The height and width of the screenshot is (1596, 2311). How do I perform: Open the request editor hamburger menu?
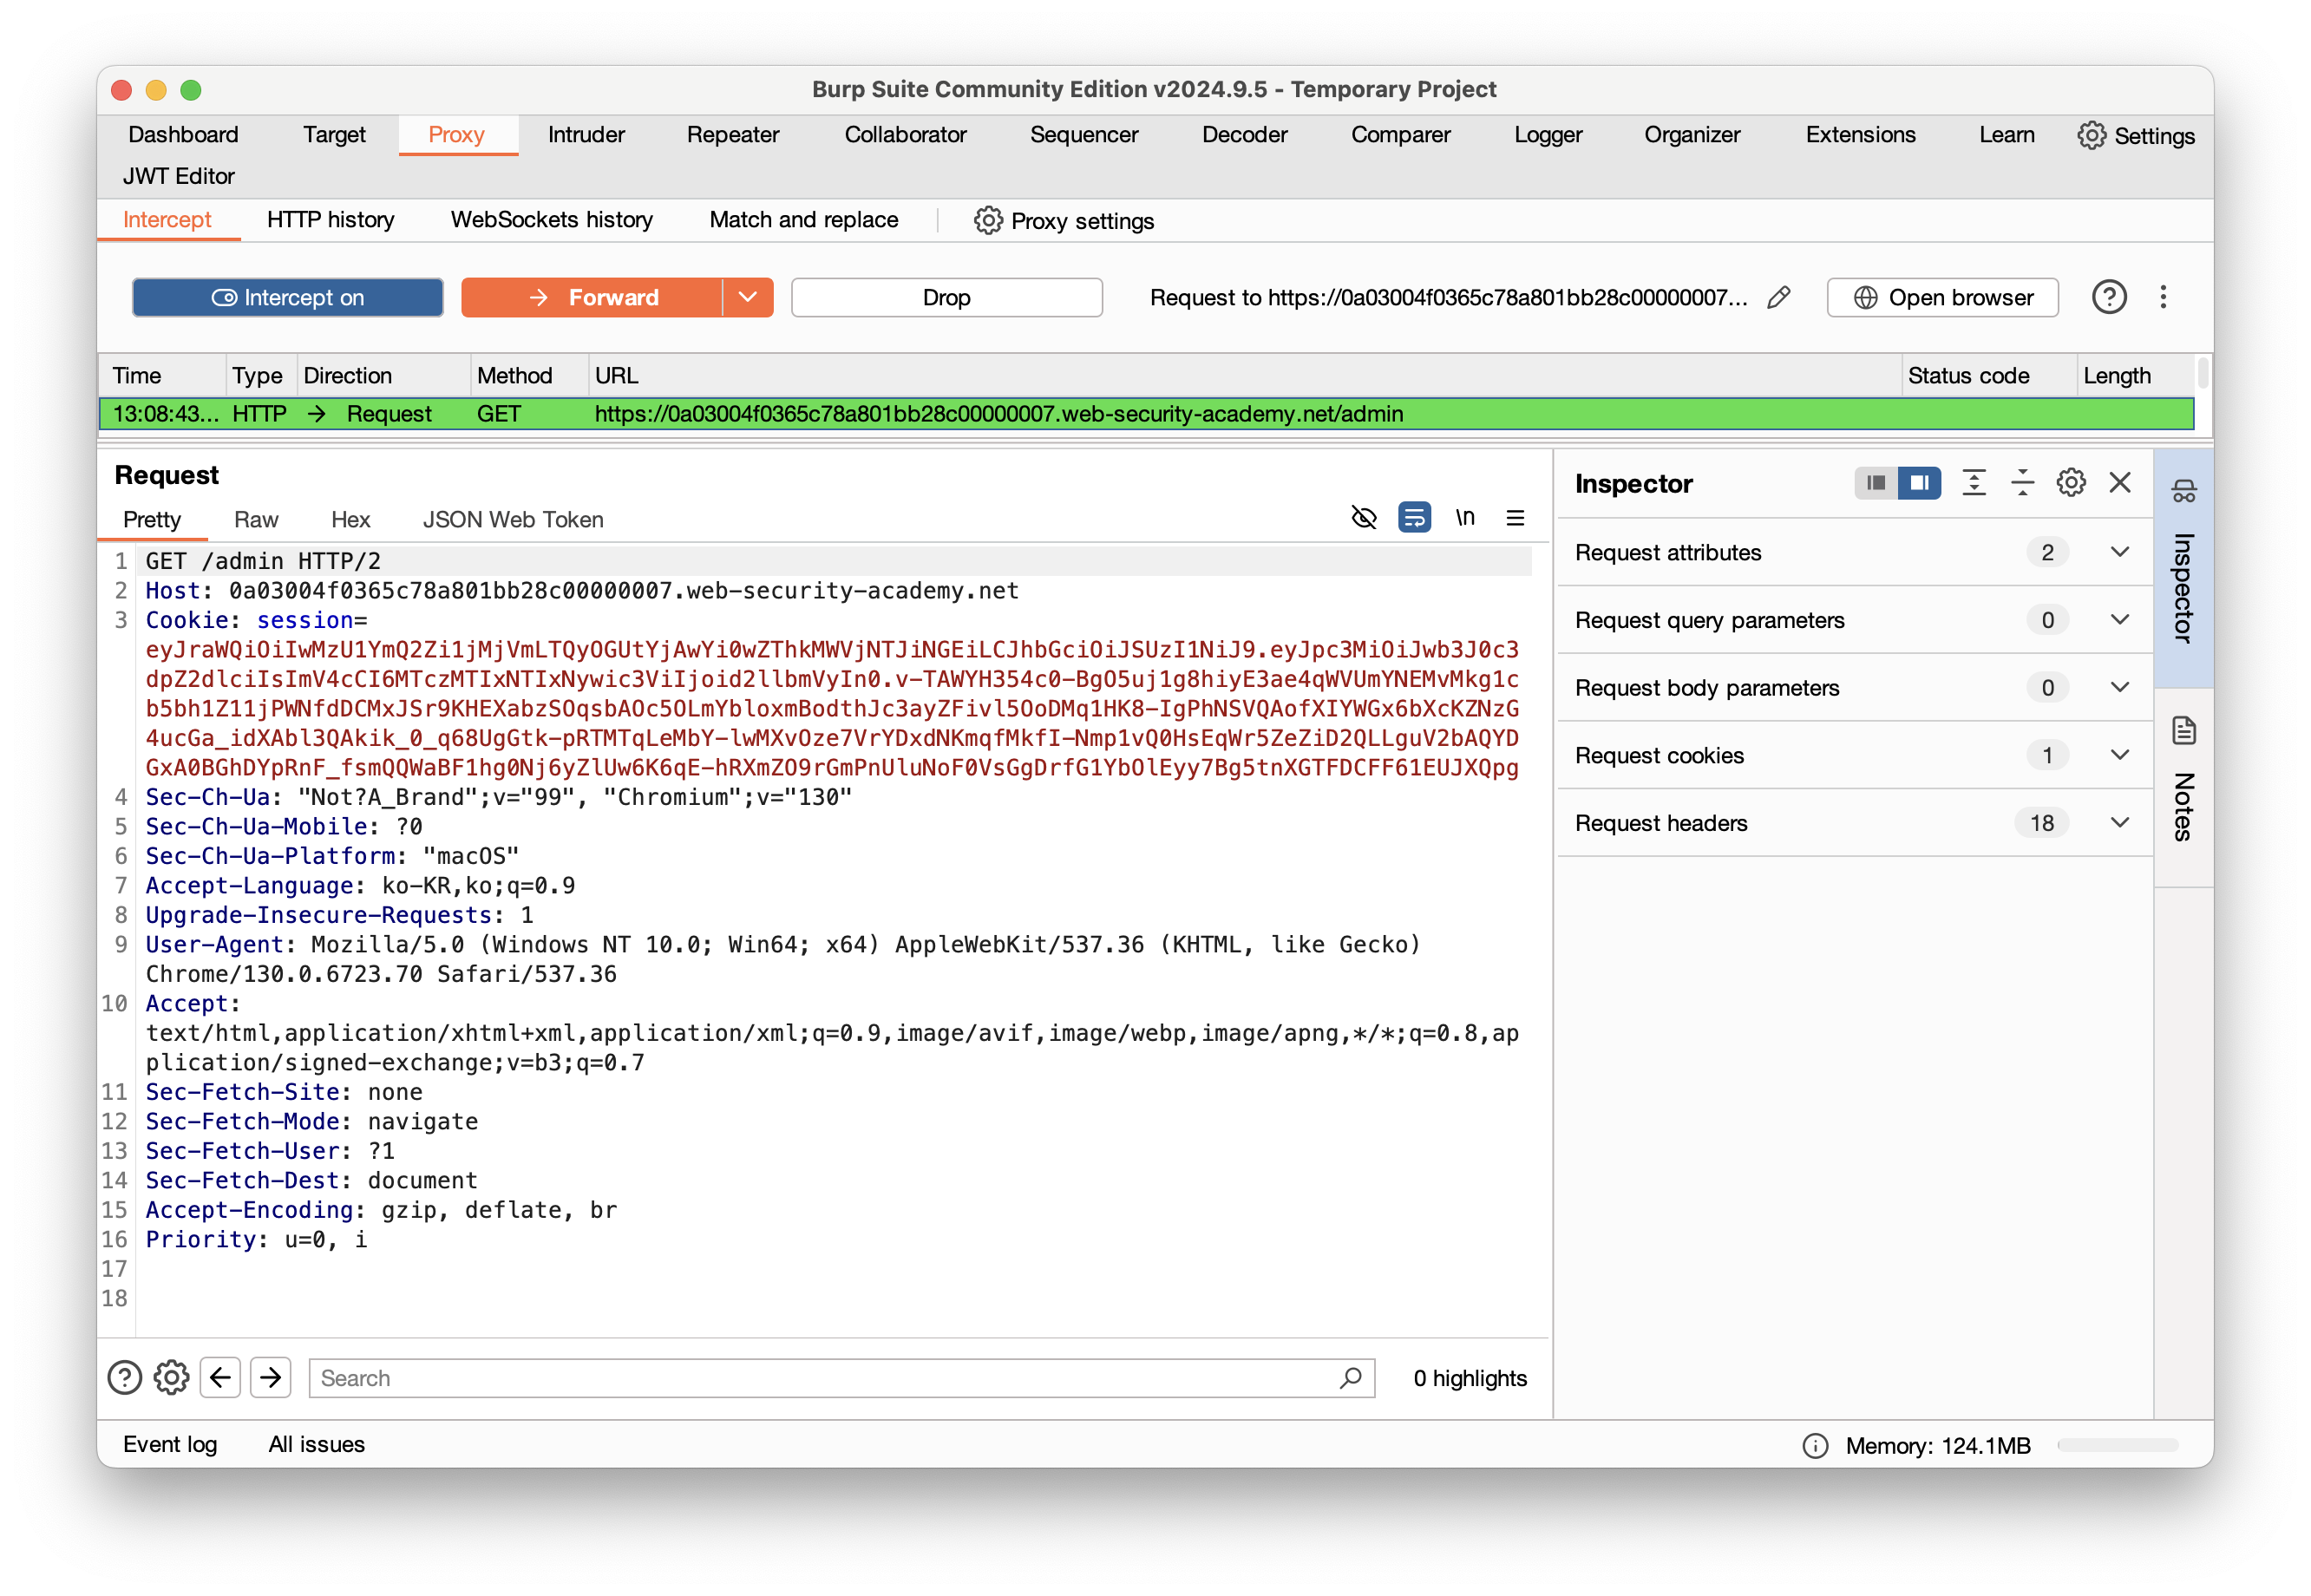[1515, 517]
